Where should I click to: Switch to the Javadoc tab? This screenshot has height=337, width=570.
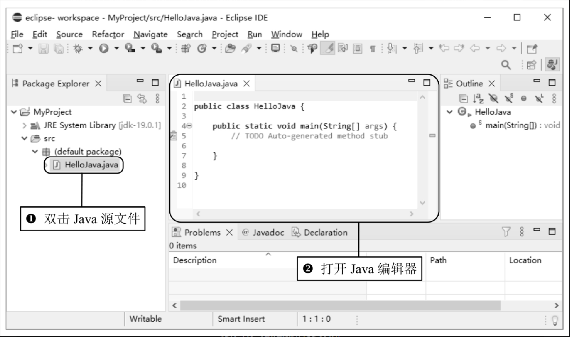point(263,232)
